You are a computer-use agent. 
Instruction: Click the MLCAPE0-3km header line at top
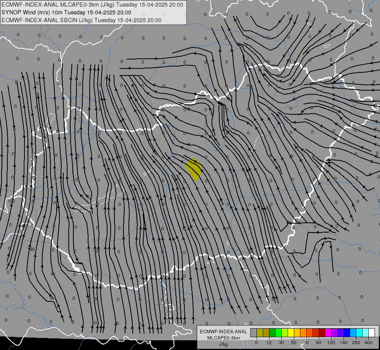[92, 5]
